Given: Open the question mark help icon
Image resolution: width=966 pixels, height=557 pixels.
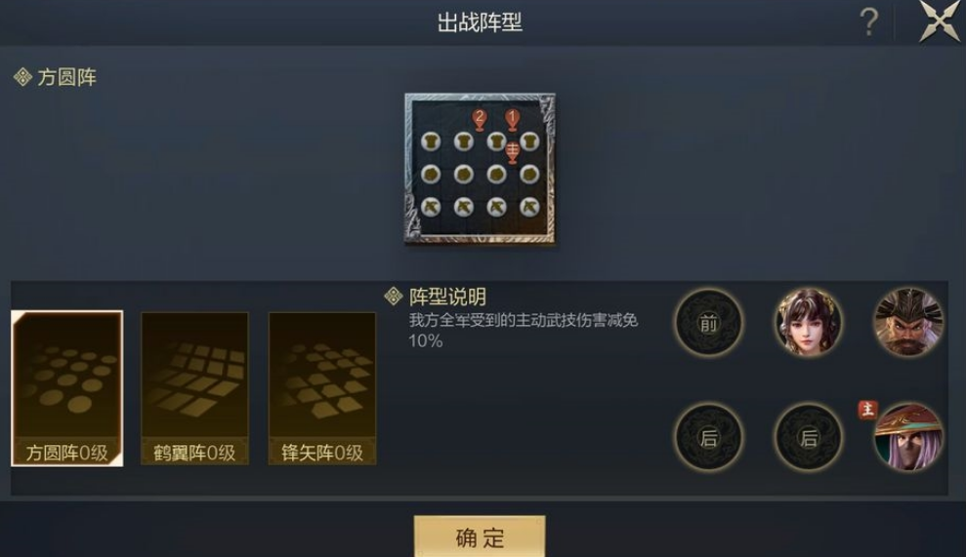Looking at the screenshot, I should pyautogui.click(x=868, y=22).
